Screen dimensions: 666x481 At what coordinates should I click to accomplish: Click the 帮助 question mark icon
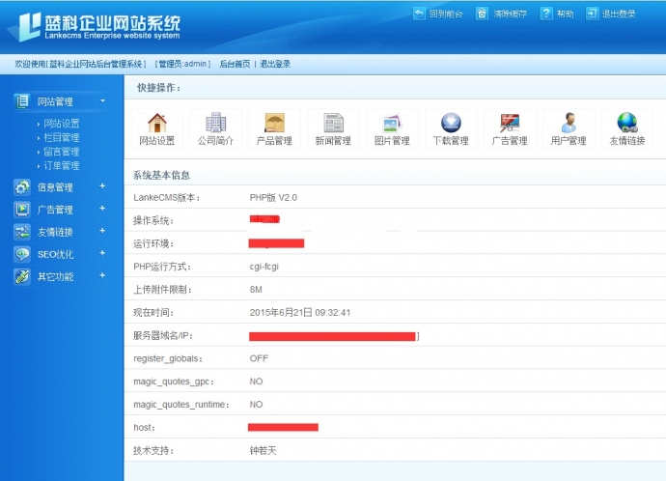tap(545, 14)
